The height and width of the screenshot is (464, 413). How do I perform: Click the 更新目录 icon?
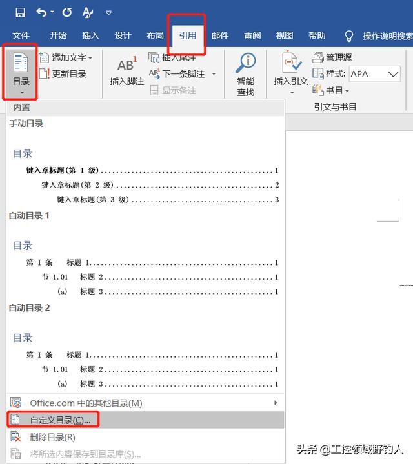pos(44,73)
